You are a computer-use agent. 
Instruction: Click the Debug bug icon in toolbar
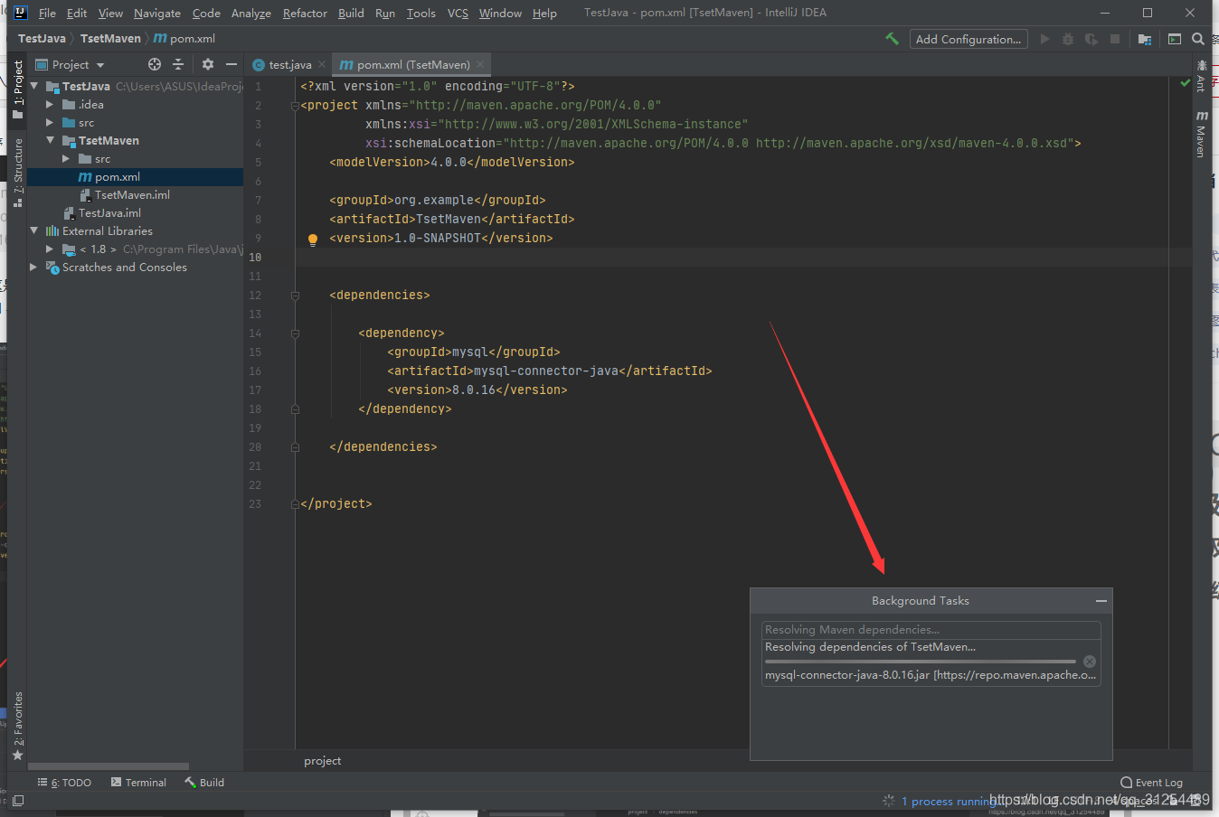1068,39
